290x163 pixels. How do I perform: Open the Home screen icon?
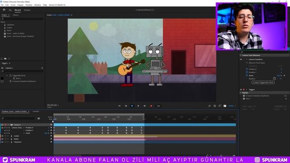[x=4, y=10]
